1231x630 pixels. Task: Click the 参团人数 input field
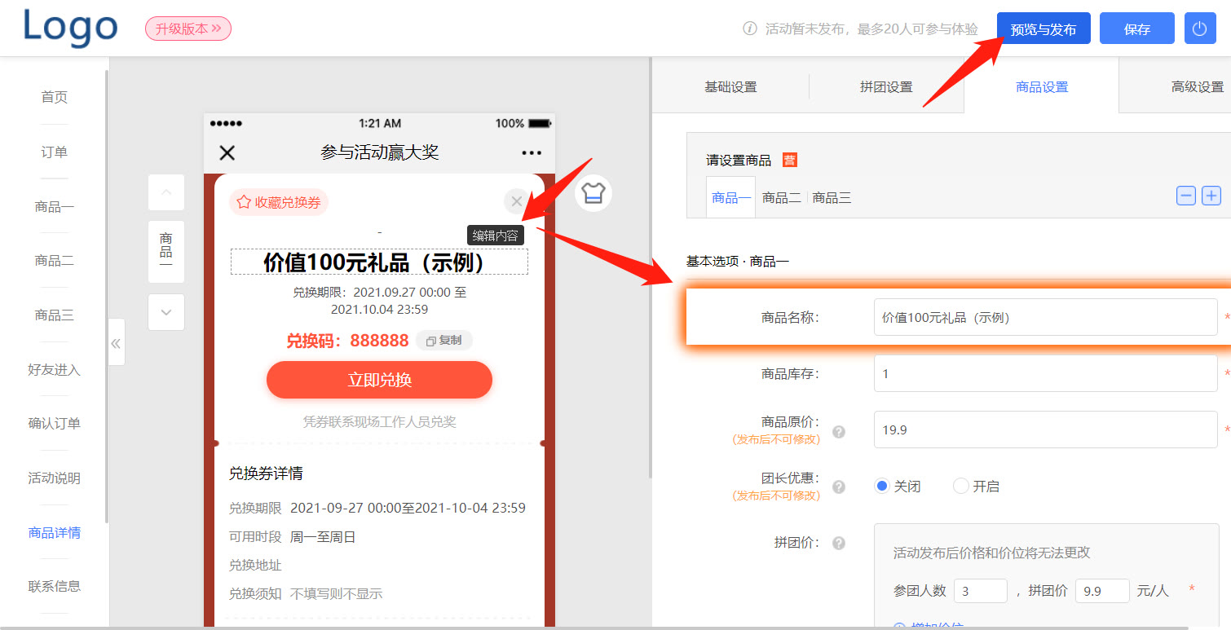click(981, 591)
